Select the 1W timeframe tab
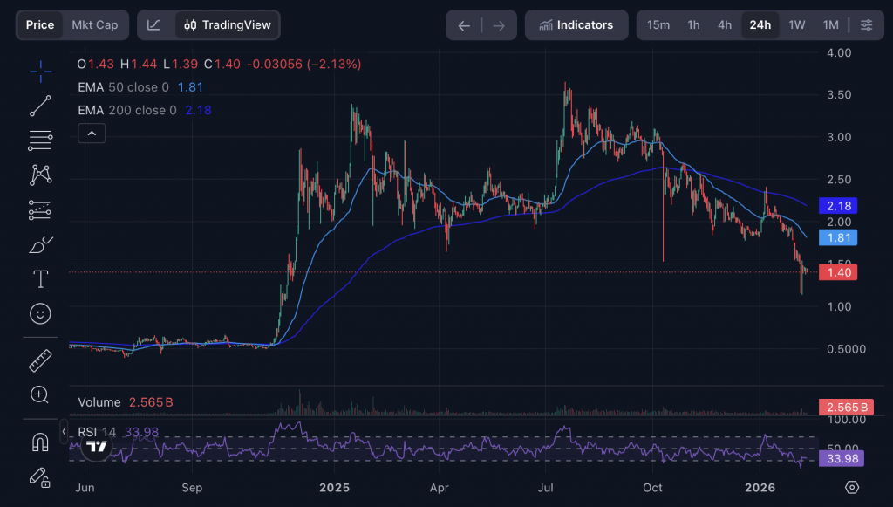Viewport: 893px width, 507px height. click(x=797, y=25)
